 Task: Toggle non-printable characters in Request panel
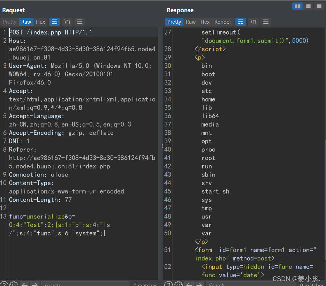pyautogui.click(x=67, y=22)
